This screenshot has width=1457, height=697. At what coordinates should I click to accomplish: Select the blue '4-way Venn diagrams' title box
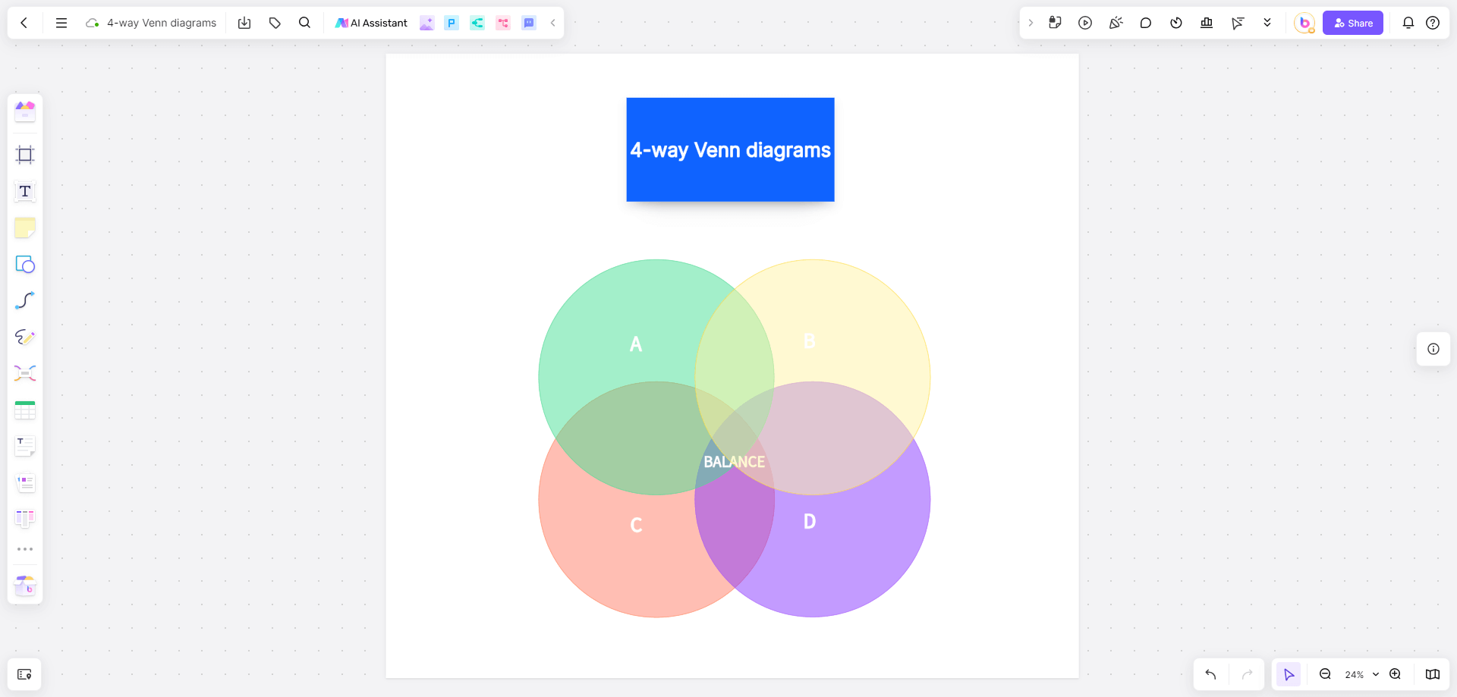(730, 149)
